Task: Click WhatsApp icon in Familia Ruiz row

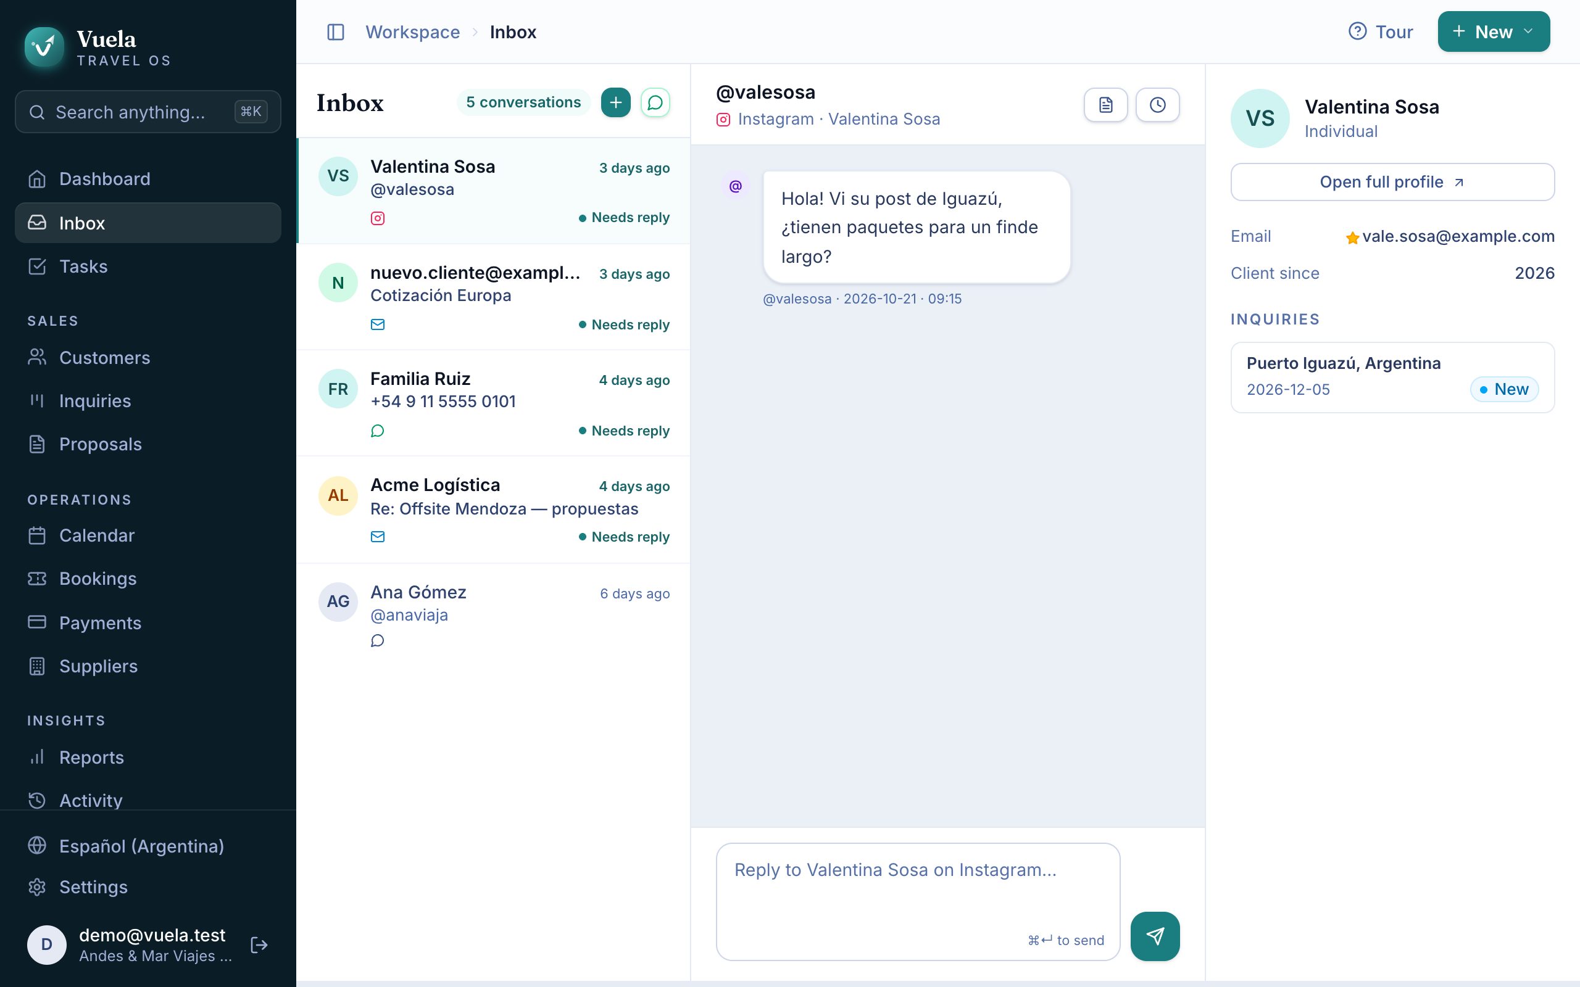Action: 377,431
